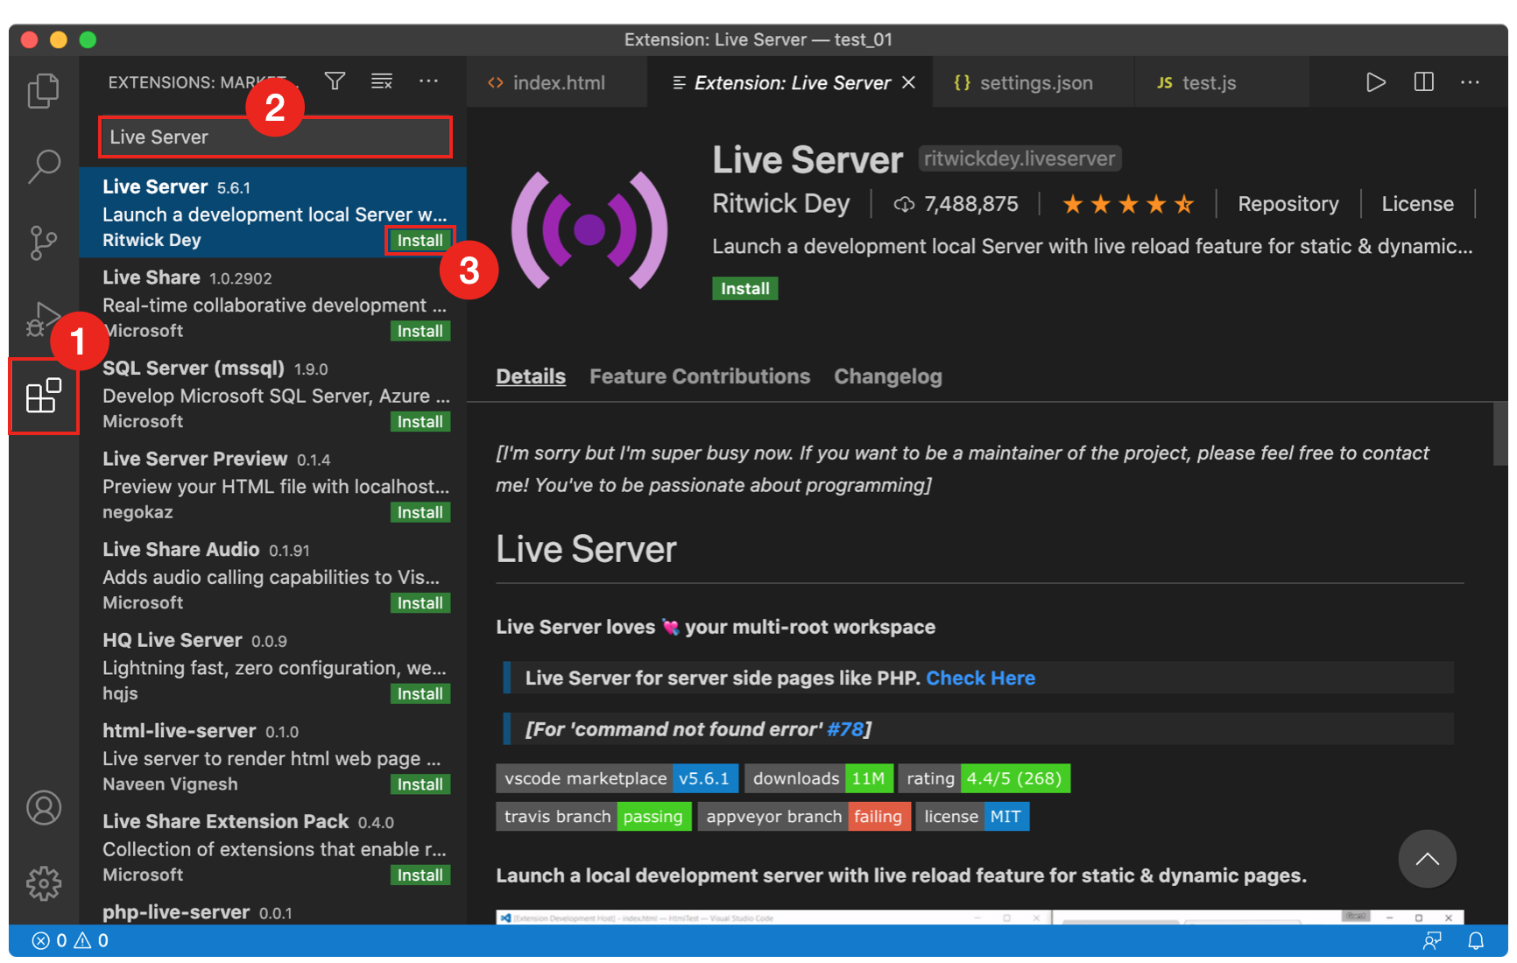Screen dimensions: 1517x963
Task: Select the Live Share list entry
Action: tap(272, 303)
